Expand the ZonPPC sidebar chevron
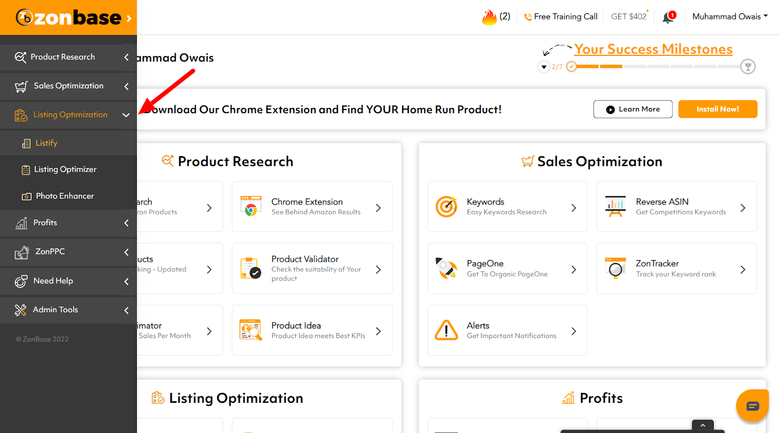 pos(127,253)
